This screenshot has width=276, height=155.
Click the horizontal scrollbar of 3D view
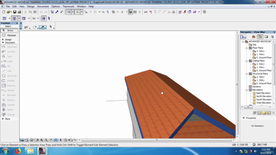coord(157,140)
